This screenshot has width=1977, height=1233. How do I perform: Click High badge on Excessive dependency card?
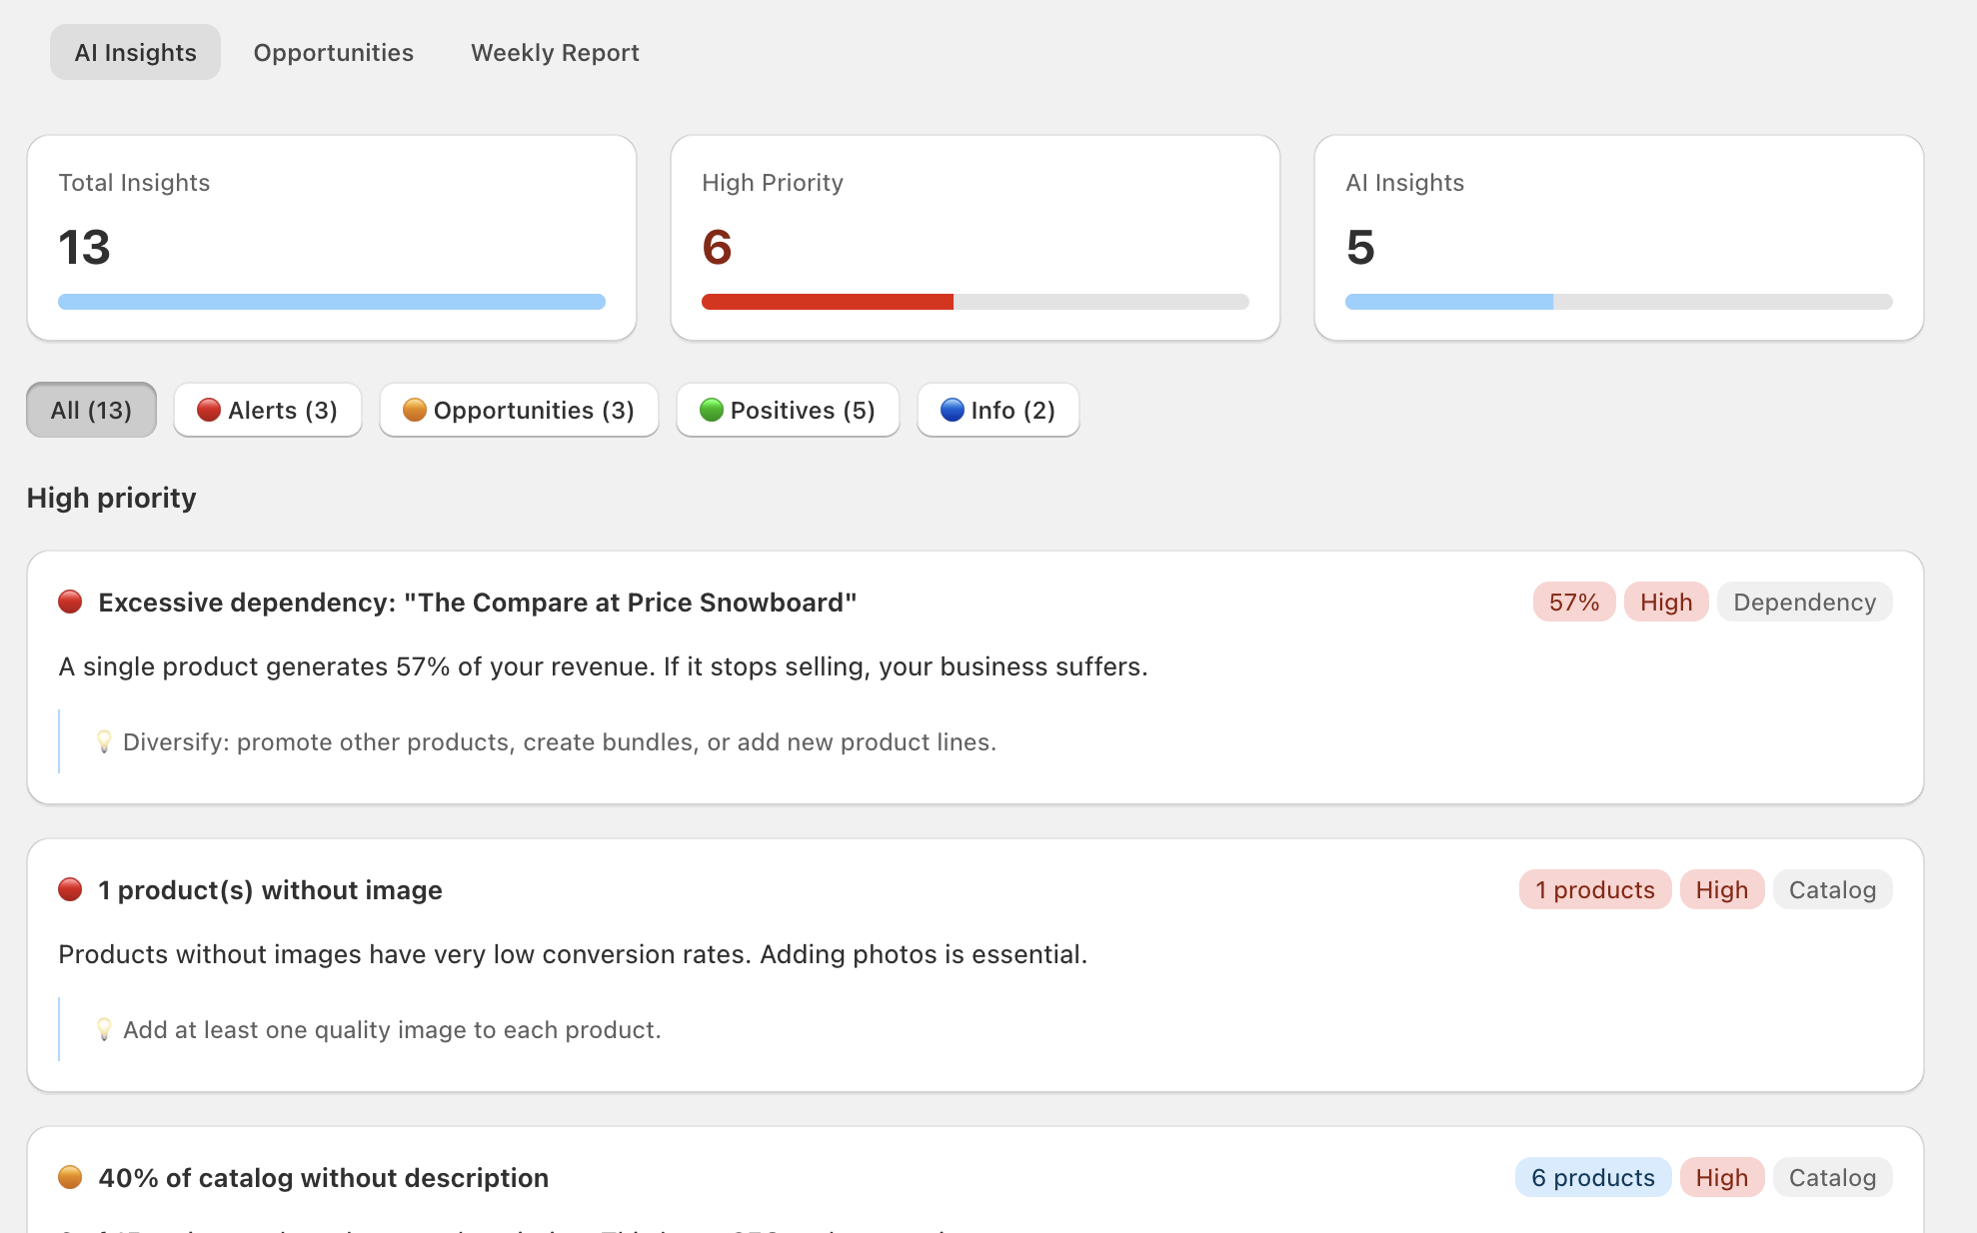[1666, 602]
